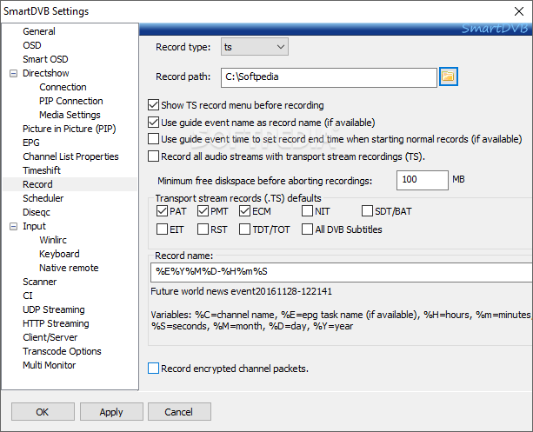Select Input category label

click(x=34, y=226)
